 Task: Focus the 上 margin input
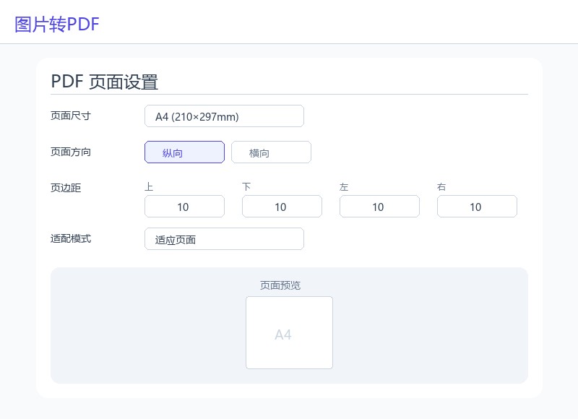pyautogui.click(x=184, y=207)
